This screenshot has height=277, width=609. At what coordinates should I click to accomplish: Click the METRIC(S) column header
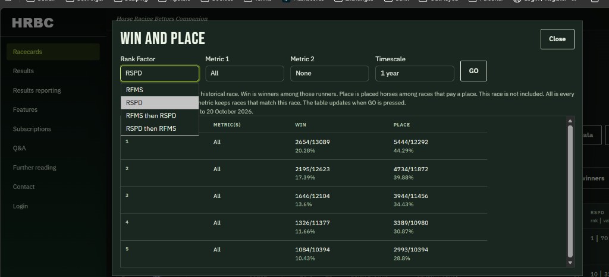pos(227,125)
